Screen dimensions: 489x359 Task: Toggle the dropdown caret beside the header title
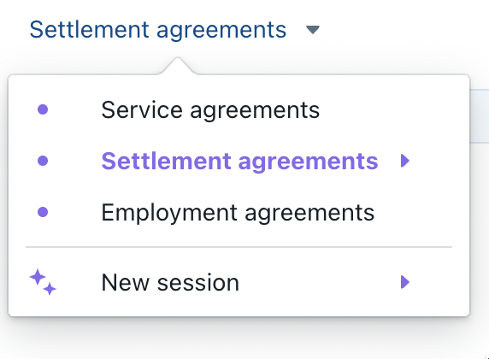coord(313,30)
